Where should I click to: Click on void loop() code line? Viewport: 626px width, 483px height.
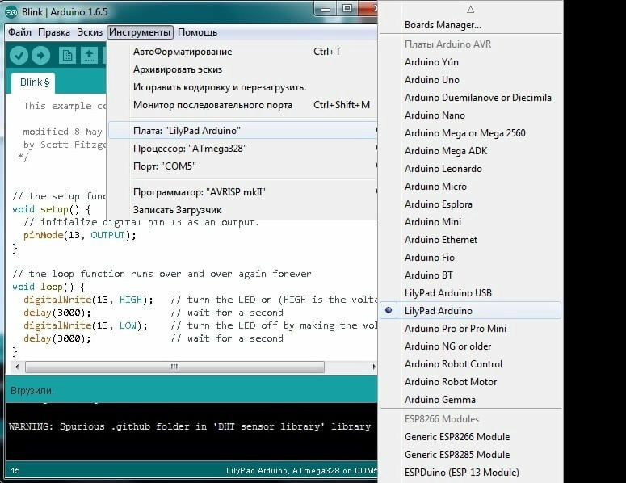click(x=48, y=287)
